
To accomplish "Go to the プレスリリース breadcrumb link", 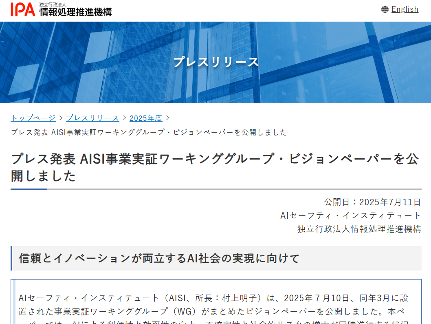I will (92, 118).
